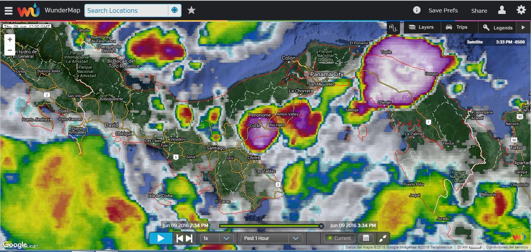Viewport: 531px width, 252px height.
Task: Step back one animation frame
Action: (180, 238)
